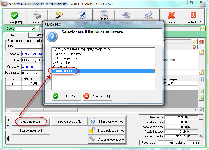This screenshot has height=150, width=209.
Task: Click the Num. reference input field
Action: pyautogui.click(x=29, y=46)
